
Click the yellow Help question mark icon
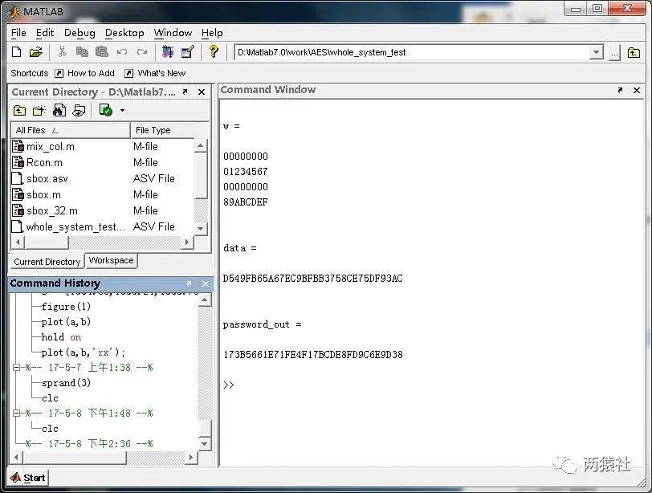(214, 51)
